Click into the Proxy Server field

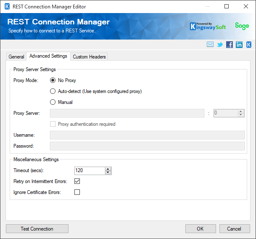click(127, 113)
